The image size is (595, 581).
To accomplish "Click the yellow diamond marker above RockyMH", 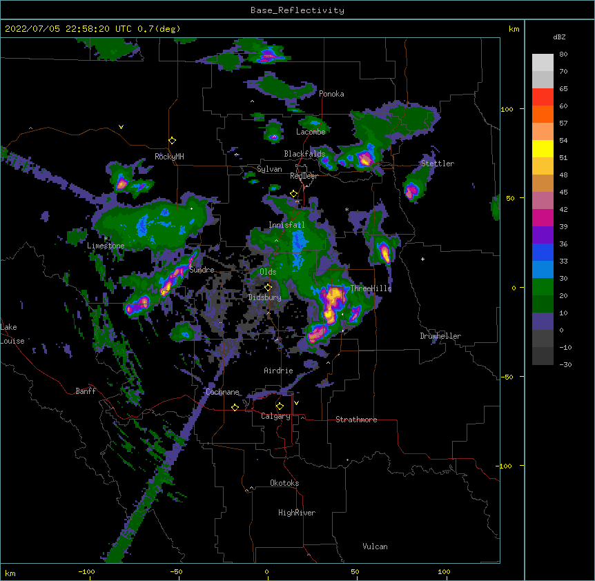I will coord(172,141).
